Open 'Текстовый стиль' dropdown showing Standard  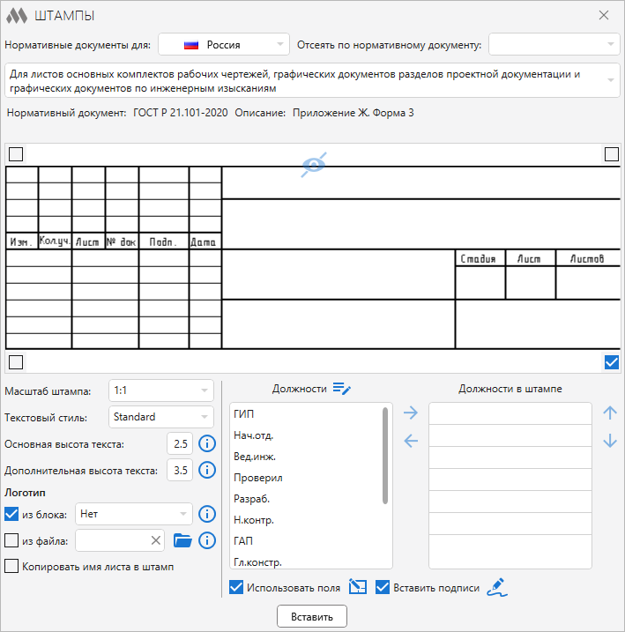[x=160, y=417]
